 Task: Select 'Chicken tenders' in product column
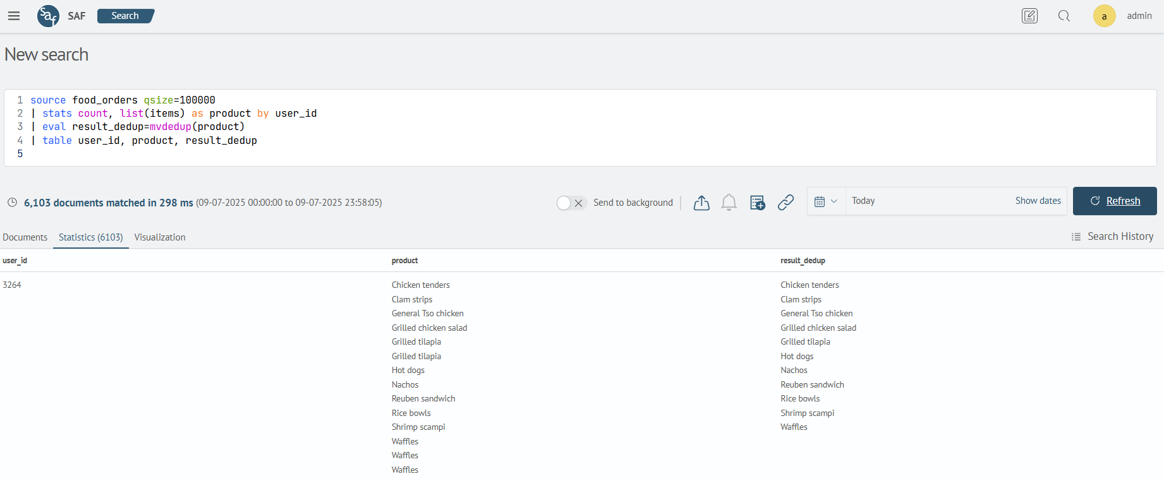click(x=421, y=285)
